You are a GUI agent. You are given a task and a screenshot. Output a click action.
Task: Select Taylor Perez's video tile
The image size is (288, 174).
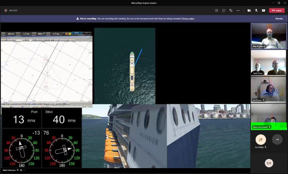point(269,62)
